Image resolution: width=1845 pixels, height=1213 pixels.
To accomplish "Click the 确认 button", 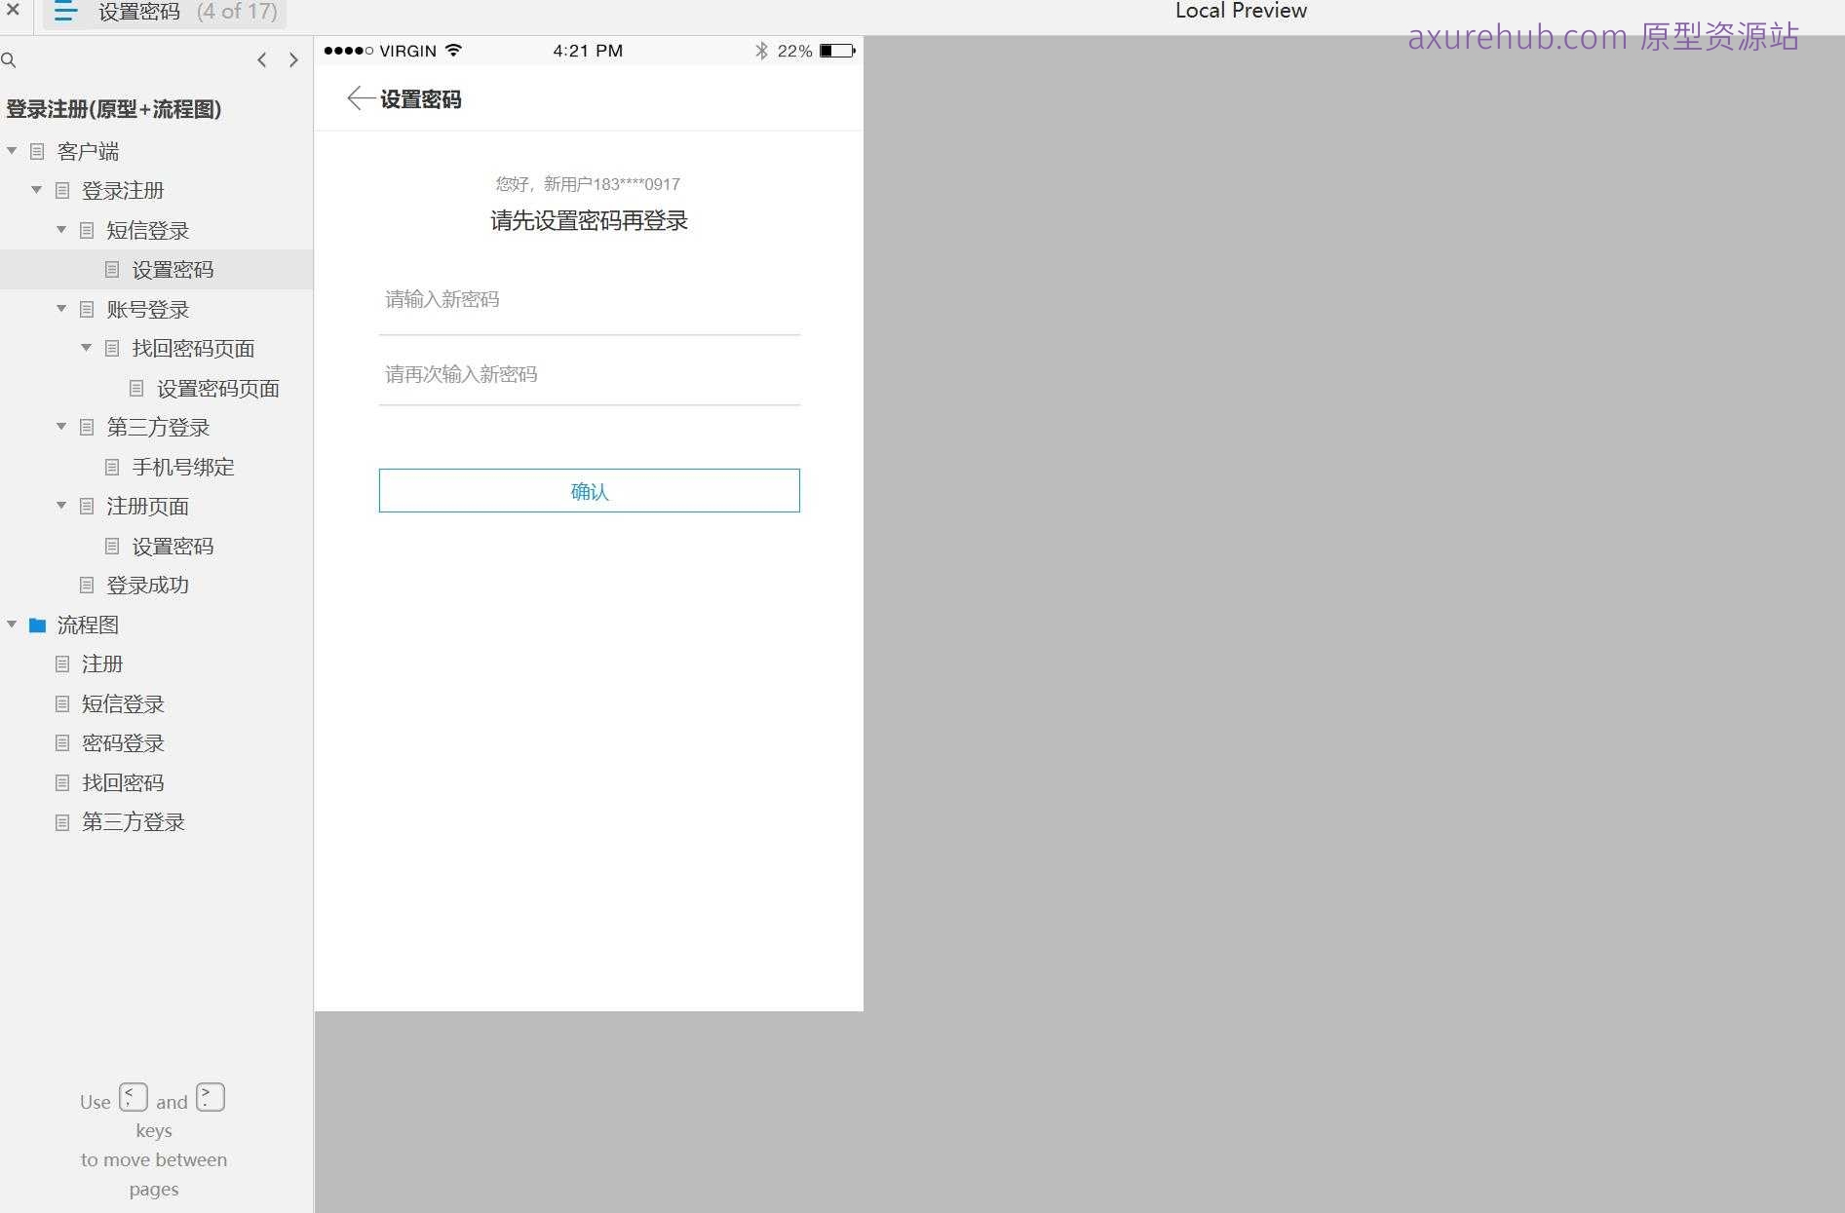I will [x=590, y=491].
